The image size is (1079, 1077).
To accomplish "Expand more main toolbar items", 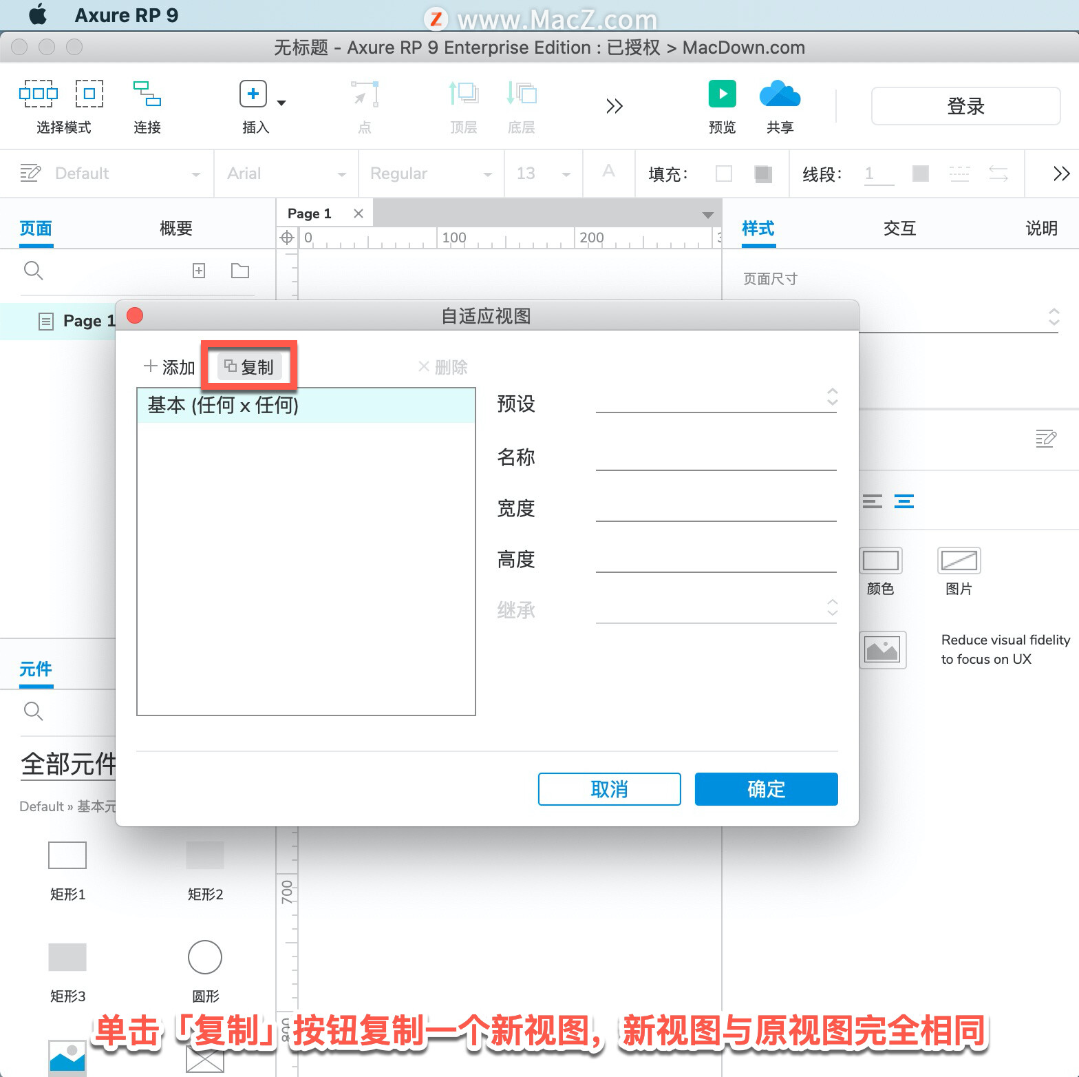I will [615, 106].
